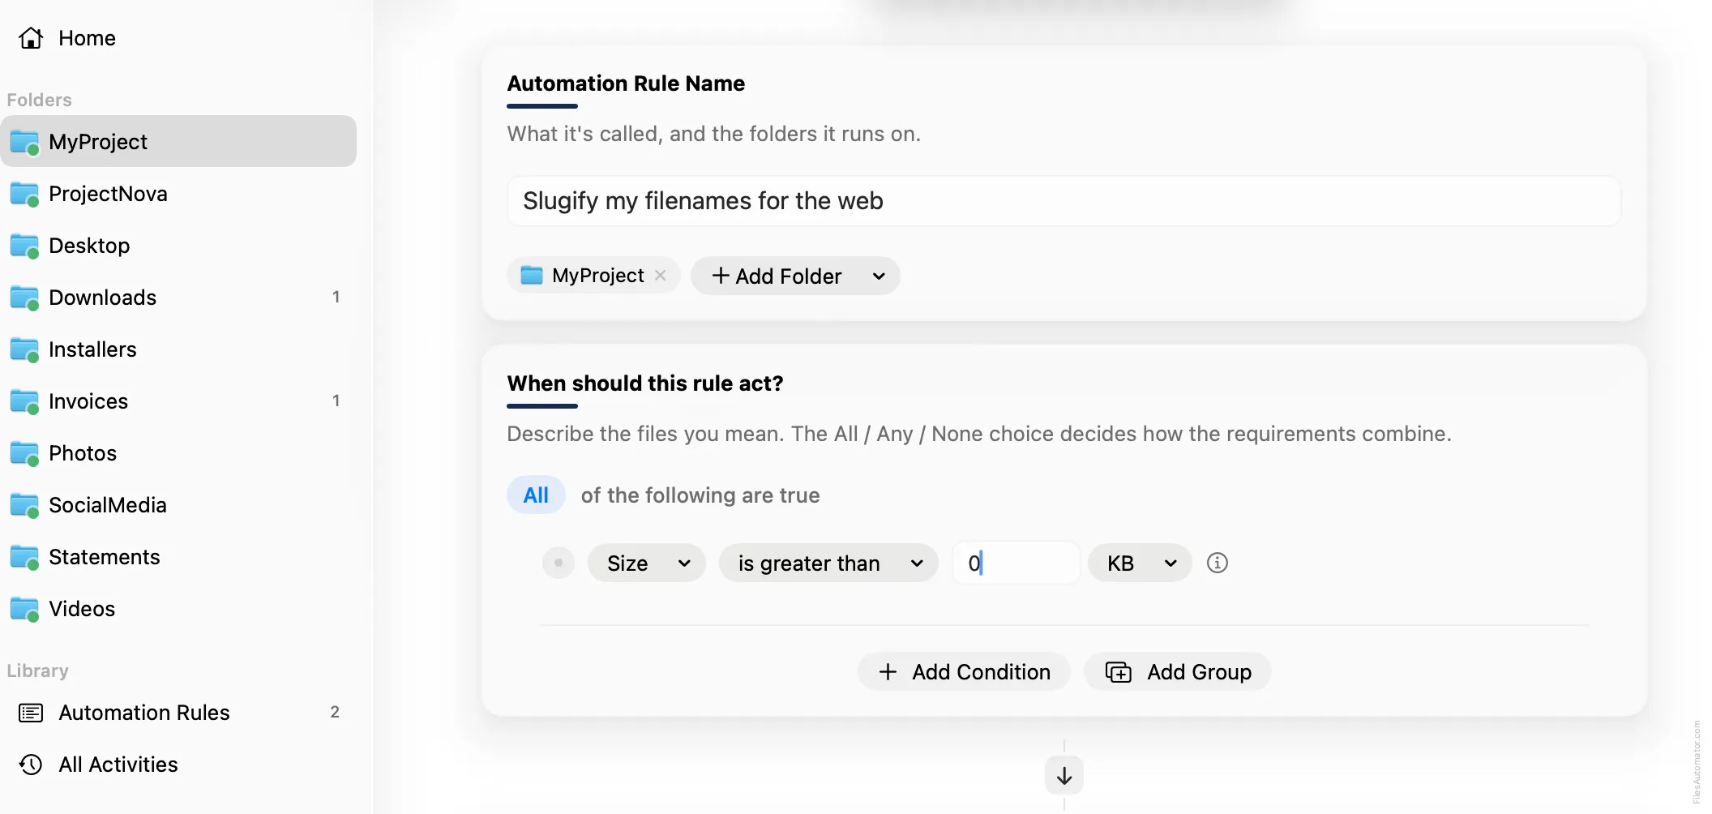Click the MyProject folder icon in sidebar
Viewport: 1712px width, 814px height.
coord(24,143)
